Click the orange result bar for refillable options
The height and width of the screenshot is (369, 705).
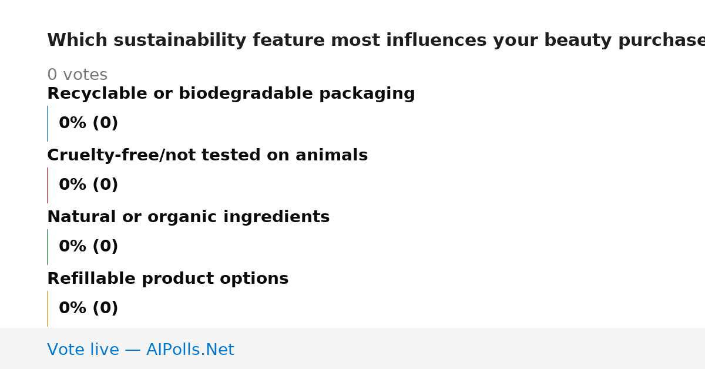[47, 308]
